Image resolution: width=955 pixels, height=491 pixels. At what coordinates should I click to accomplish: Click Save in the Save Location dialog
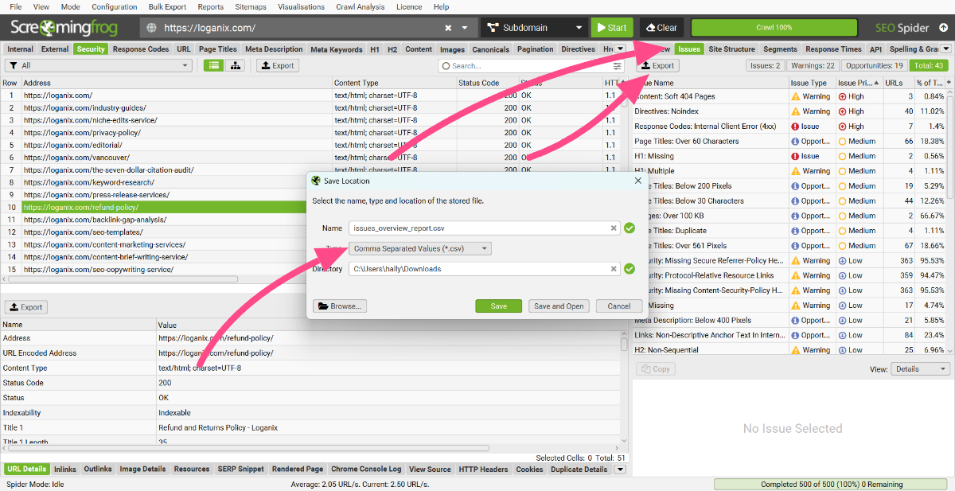click(498, 306)
